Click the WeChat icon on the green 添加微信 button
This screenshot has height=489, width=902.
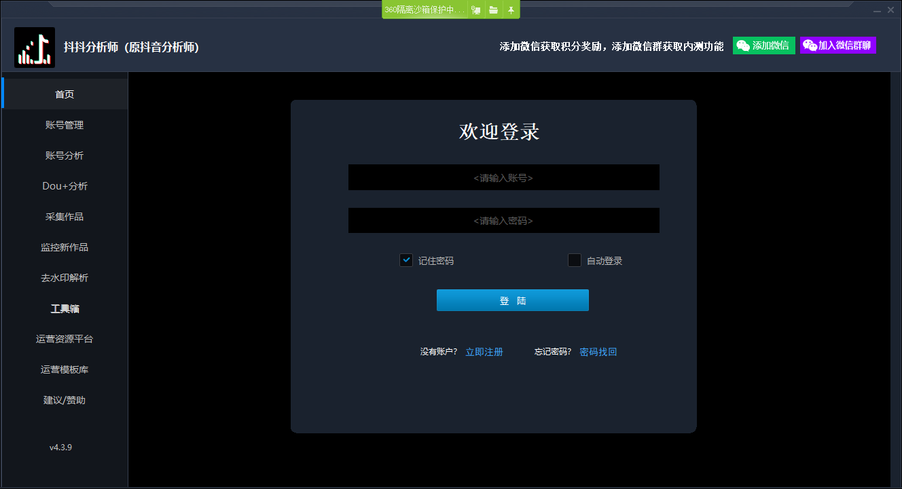click(x=744, y=45)
